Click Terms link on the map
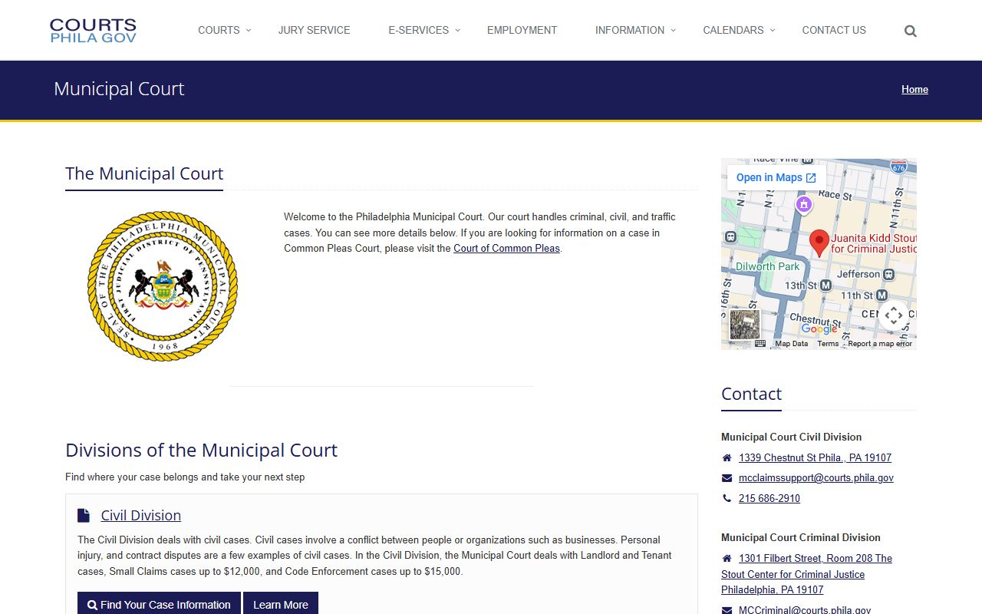Image resolution: width=982 pixels, height=614 pixels. (x=828, y=344)
